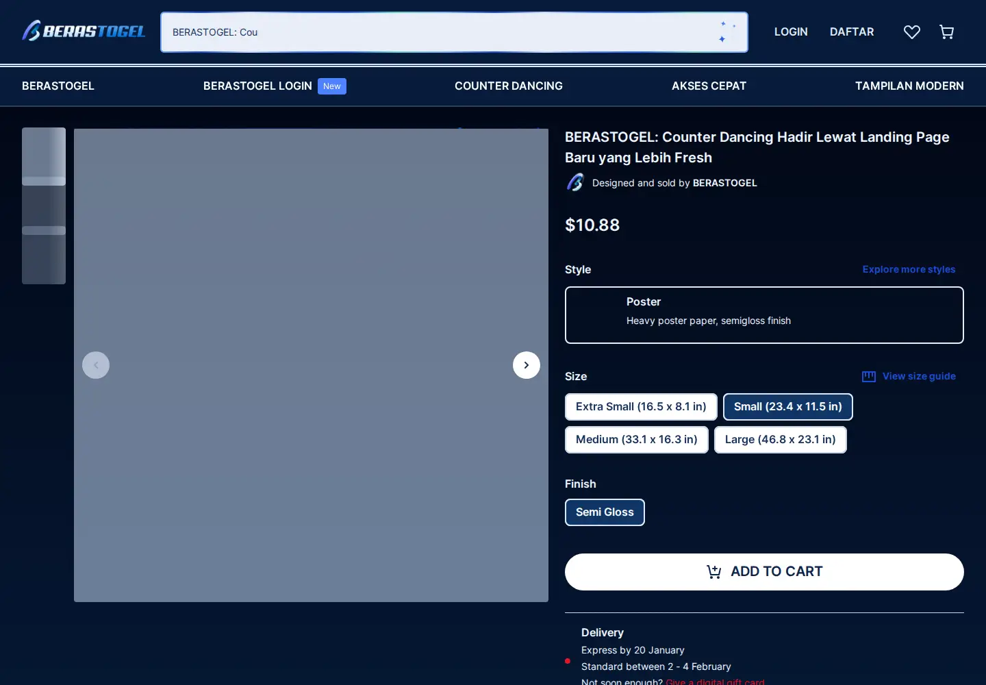Click the main product image
This screenshot has width=986, height=685.
coord(311,365)
